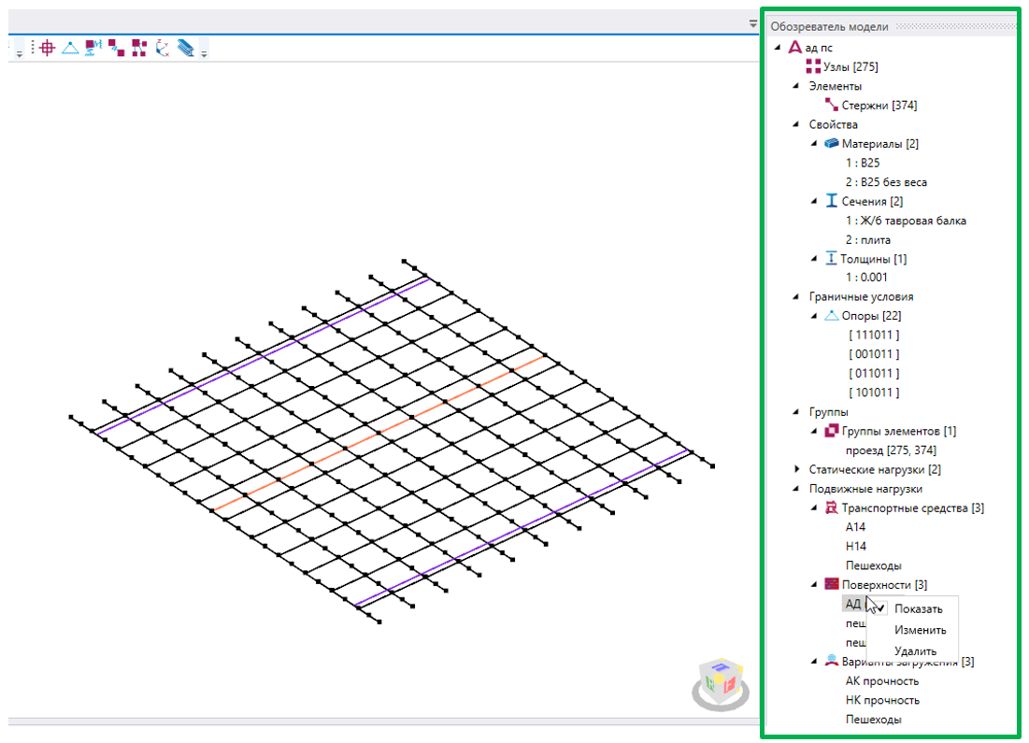This screenshot has height=743, width=1029.
Task: Select support '[ 101011 ]'
Action: click(x=874, y=393)
